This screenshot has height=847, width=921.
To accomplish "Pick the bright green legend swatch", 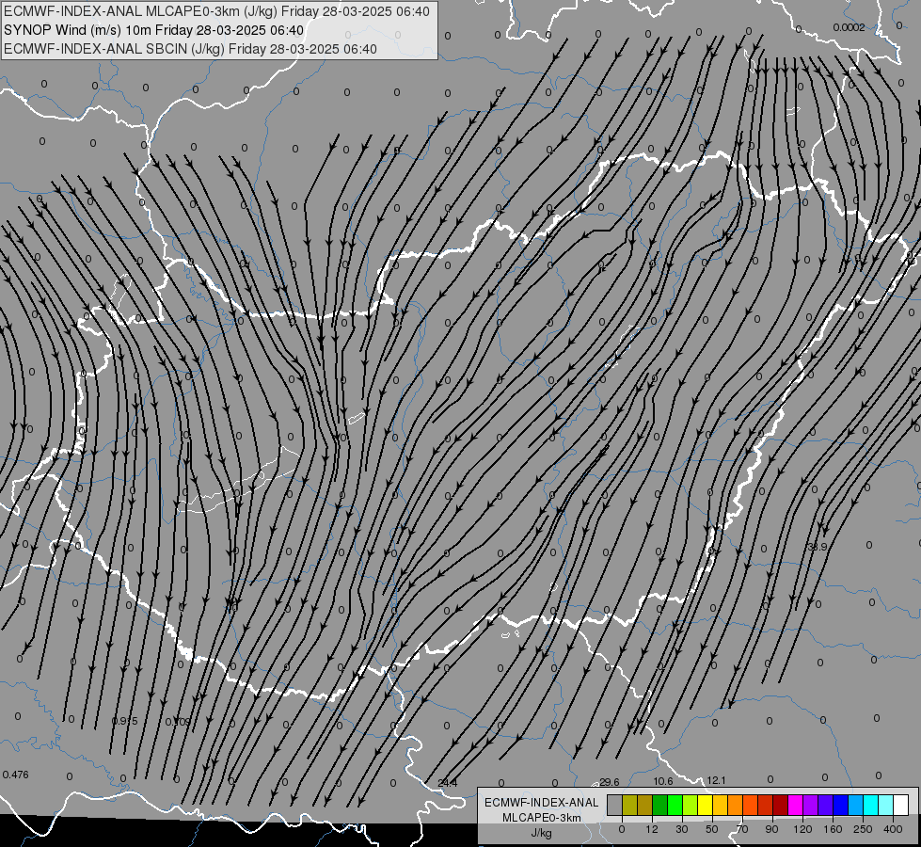I will click(675, 805).
